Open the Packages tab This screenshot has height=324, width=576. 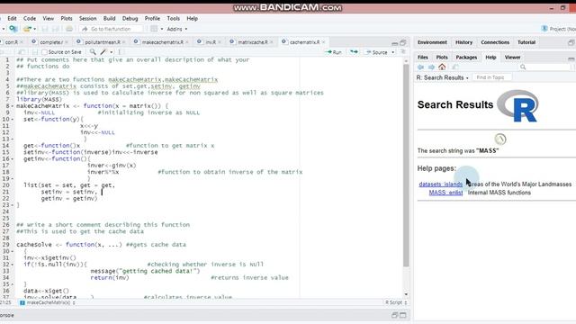click(466, 58)
